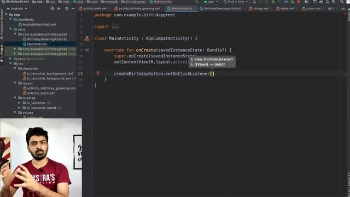The width and height of the screenshot is (350, 197).
Task: Click the red lightbulb quick-fix icon
Action: [98, 73]
